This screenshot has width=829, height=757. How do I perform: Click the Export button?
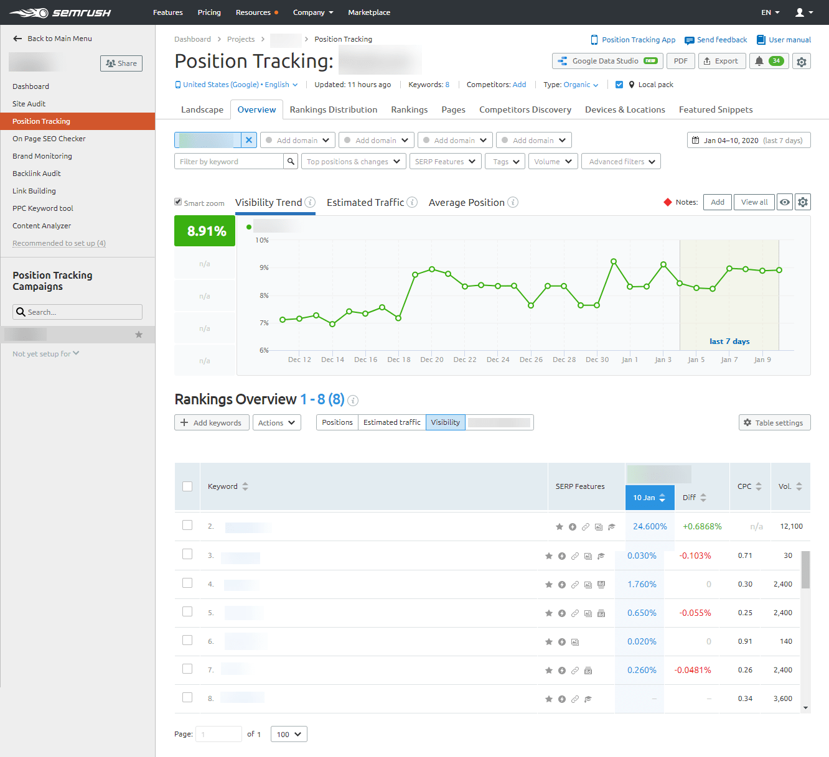722,61
